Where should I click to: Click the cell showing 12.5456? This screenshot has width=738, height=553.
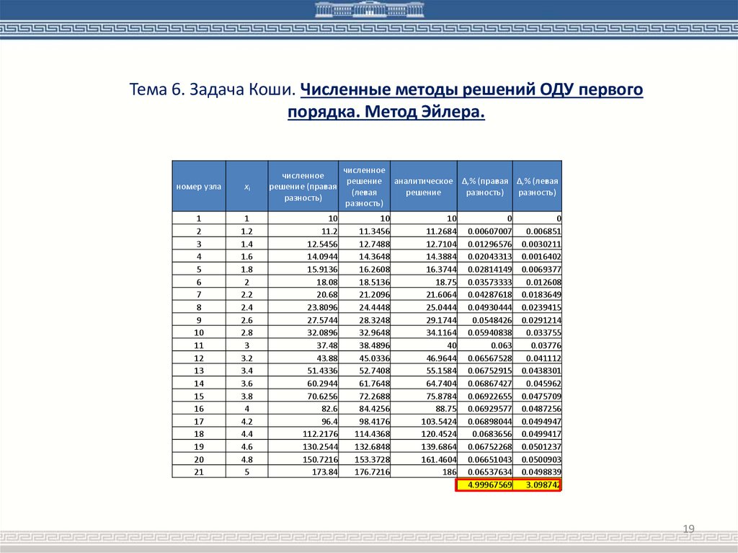(303, 244)
